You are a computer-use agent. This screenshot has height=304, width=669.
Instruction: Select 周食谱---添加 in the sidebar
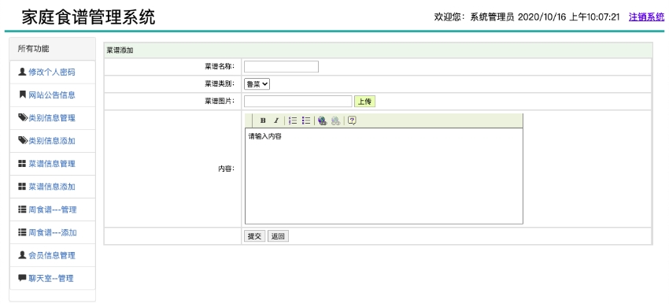pos(52,232)
